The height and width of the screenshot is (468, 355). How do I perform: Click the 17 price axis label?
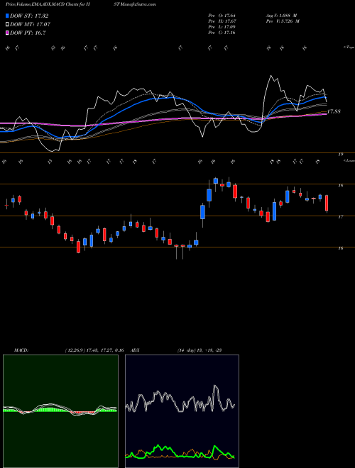tap(341, 217)
